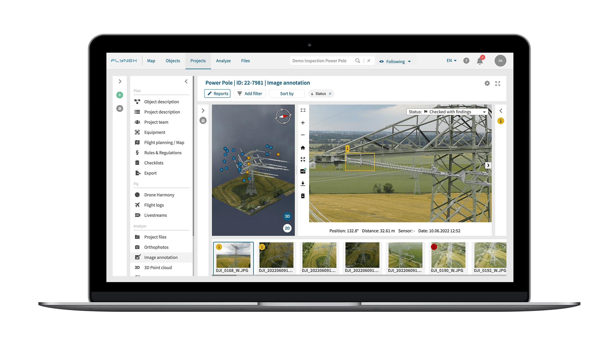Switch to the Analyze tab

coord(223,61)
